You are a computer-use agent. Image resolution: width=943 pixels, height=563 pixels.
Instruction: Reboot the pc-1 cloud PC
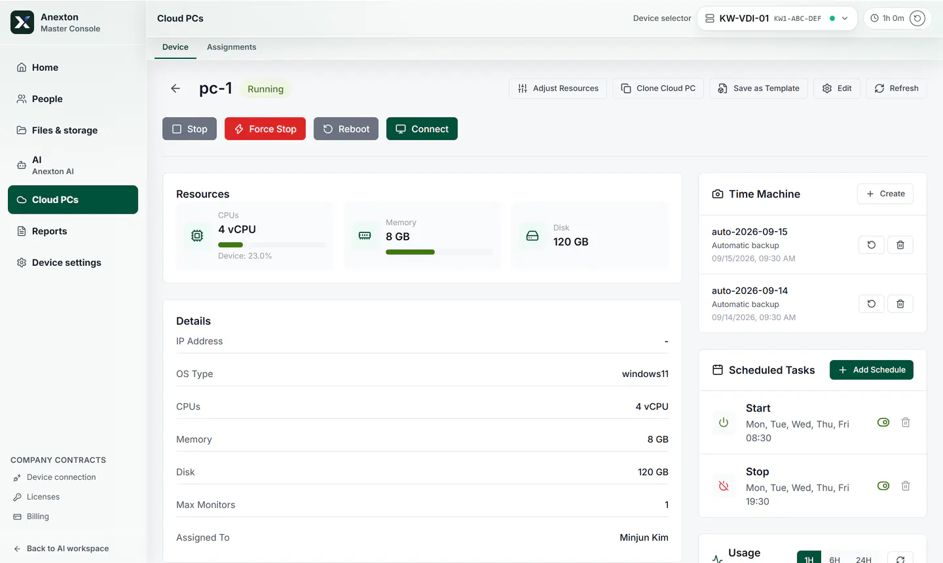346,129
